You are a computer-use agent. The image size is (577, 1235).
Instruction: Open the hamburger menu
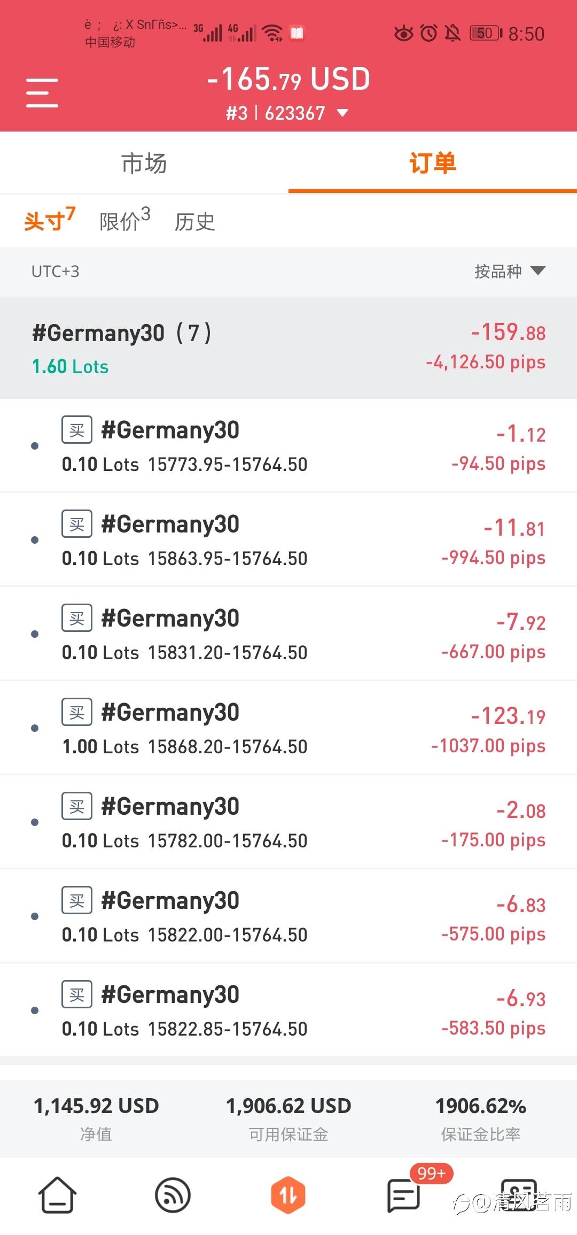(42, 92)
